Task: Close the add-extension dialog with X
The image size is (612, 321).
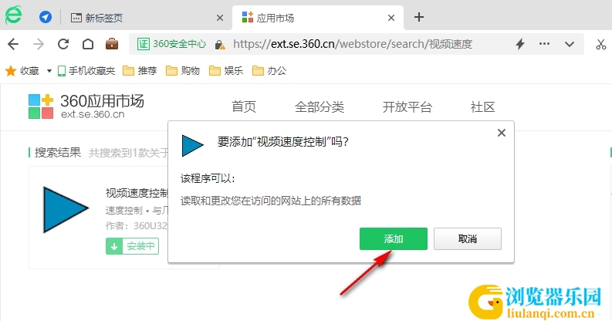Action: 502,133
